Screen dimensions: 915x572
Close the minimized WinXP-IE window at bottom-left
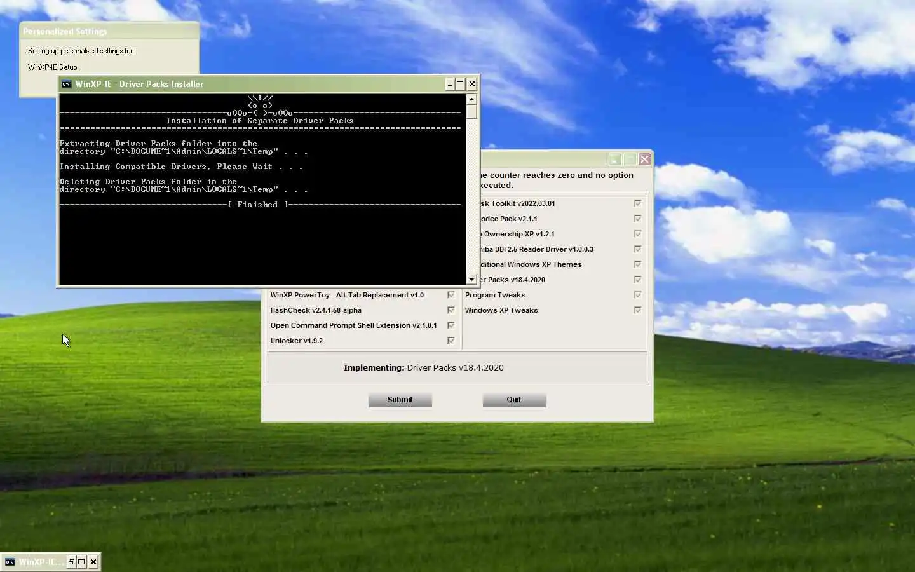coord(93,562)
